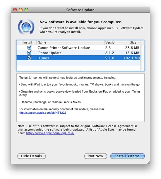Click the Not Now button

96,156
